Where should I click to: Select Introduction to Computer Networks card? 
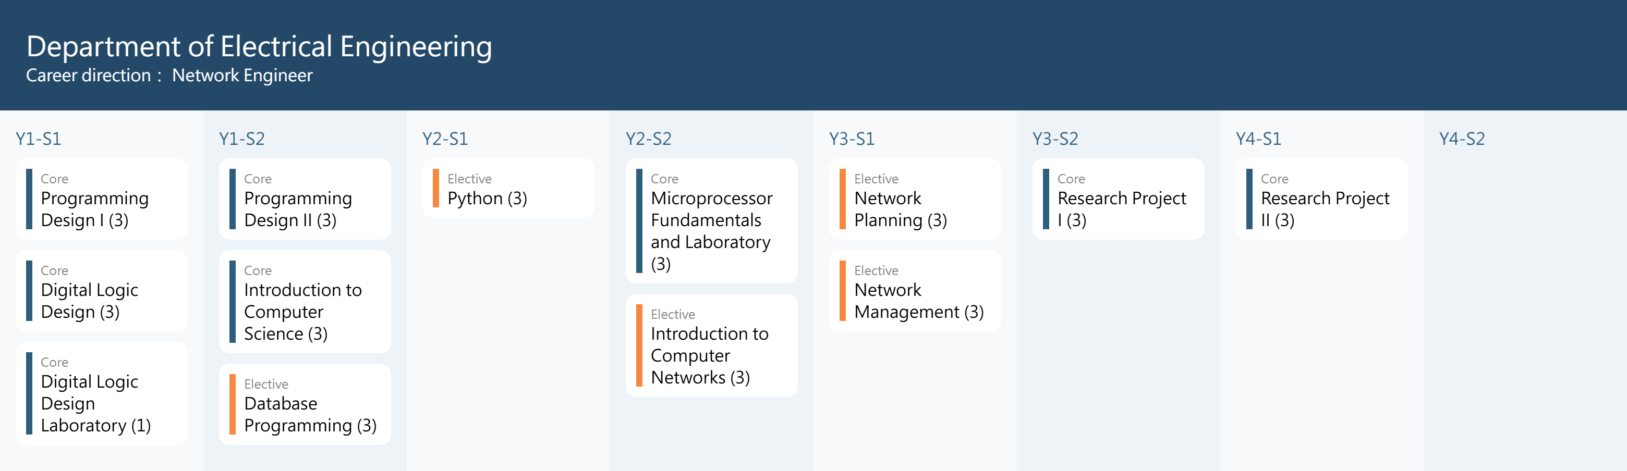[711, 345]
